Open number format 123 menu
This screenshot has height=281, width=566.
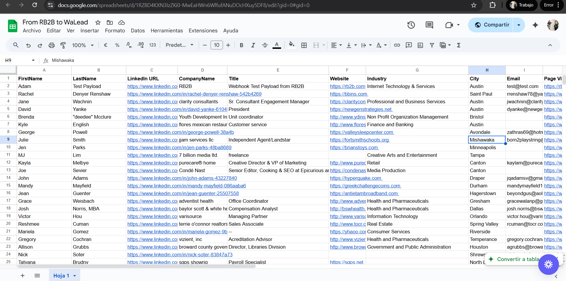click(152, 45)
